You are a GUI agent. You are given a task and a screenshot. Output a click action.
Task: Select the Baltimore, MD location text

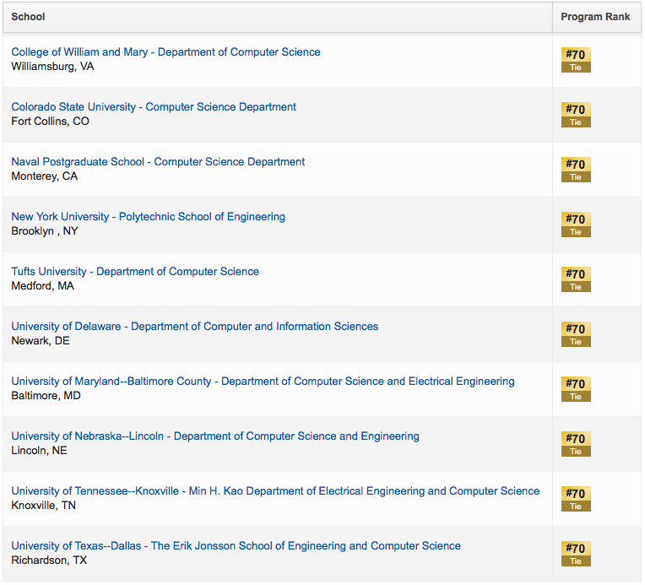46,396
